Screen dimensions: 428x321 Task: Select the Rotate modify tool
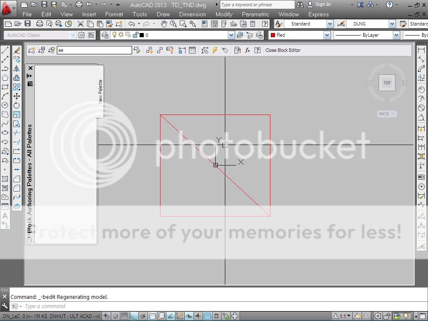17,105
